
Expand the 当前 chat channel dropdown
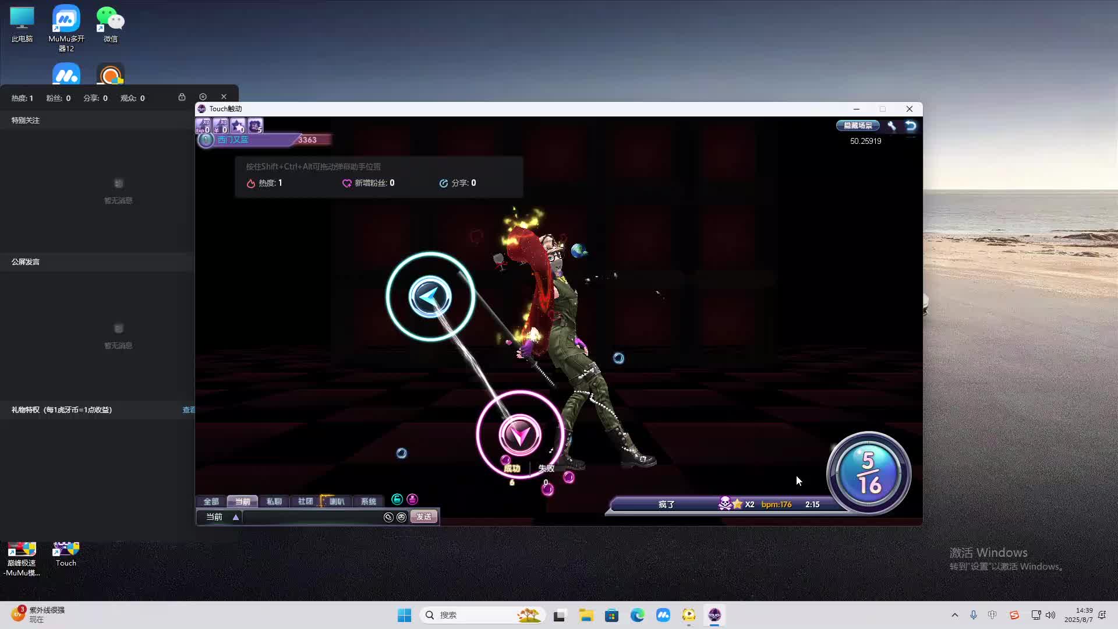236,517
